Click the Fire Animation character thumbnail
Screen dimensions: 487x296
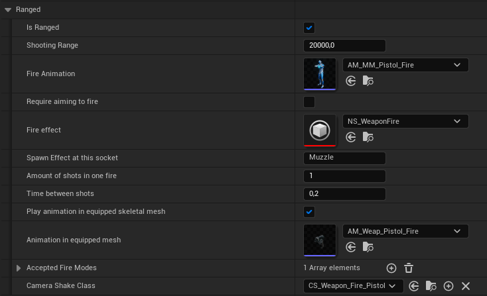pyautogui.click(x=320, y=73)
